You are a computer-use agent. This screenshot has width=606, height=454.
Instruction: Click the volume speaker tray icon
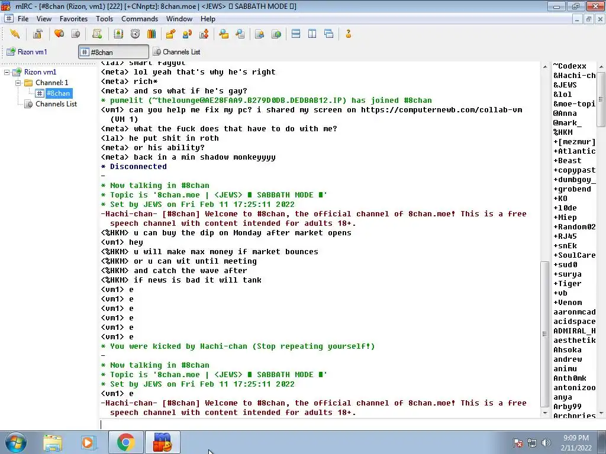pyautogui.click(x=546, y=443)
